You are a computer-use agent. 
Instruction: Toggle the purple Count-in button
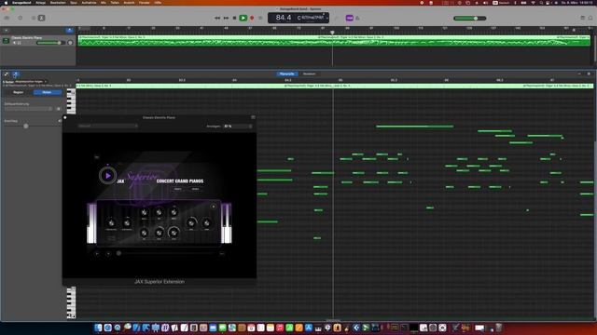[x=349, y=18]
